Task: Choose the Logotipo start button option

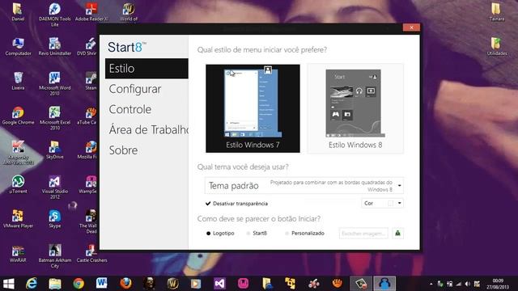Action: pos(209,234)
